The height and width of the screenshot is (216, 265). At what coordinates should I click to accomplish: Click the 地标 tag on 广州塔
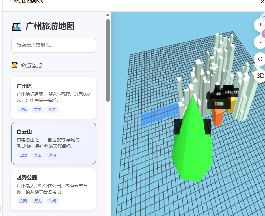23,110
